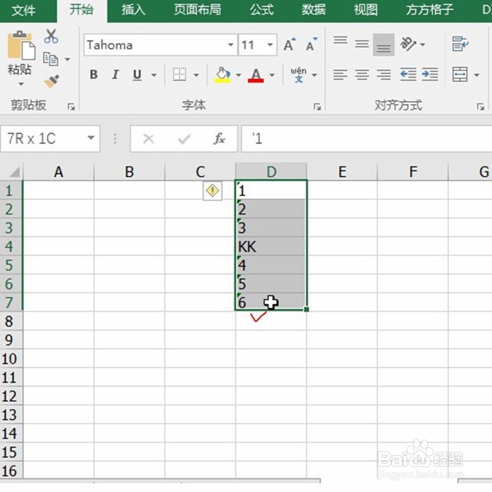Toggle underline formatting

pyautogui.click(x=137, y=74)
